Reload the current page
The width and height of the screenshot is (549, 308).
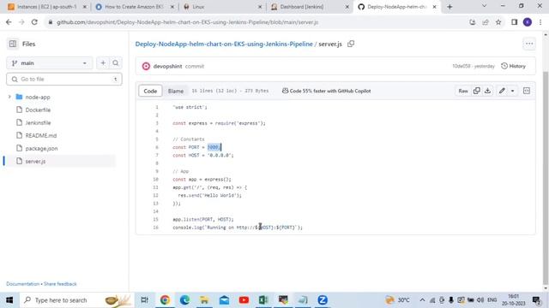click(x=34, y=22)
